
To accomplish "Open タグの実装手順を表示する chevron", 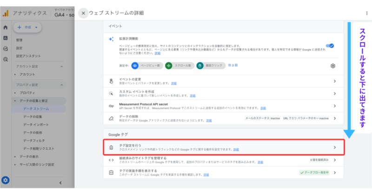I will [334, 173].
